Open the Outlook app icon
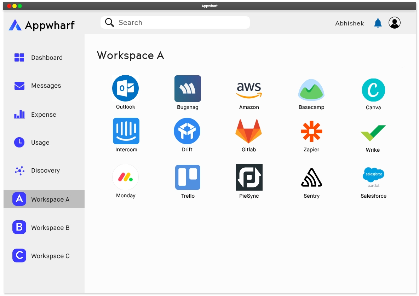Image resolution: width=419 pixels, height=296 pixels. (x=125, y=88)
